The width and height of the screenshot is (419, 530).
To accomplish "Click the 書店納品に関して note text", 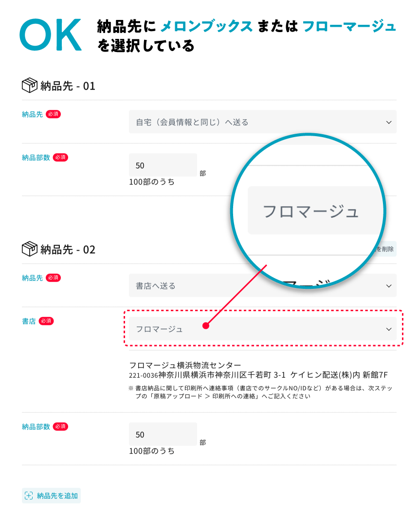I will (x=260, y=392).
